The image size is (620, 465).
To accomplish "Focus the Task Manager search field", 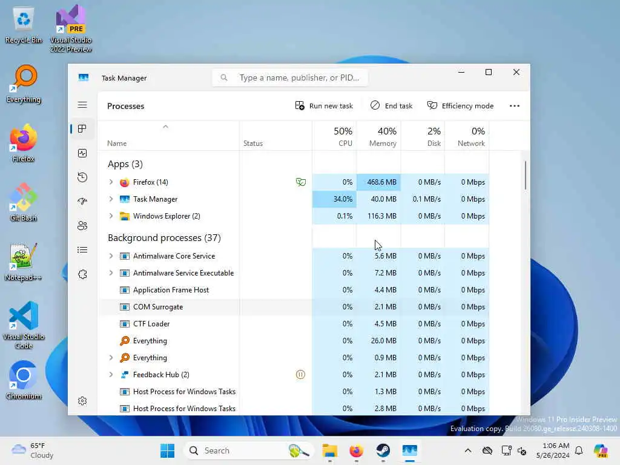I will pos(290,77).
